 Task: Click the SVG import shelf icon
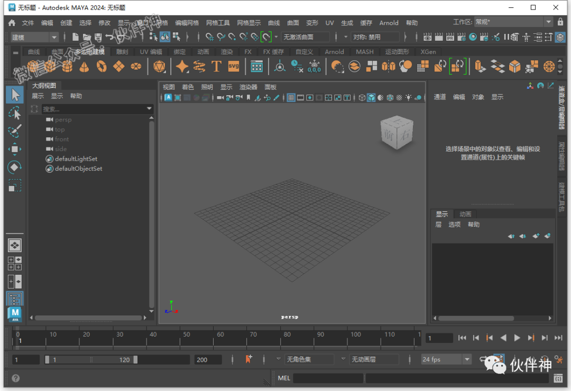click(234, 67)
